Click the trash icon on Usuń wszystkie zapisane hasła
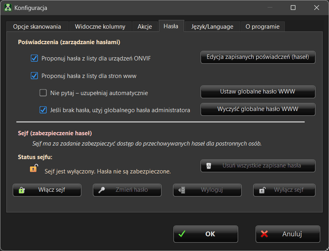Screen dimensions: 329x251 pos(209,166)
